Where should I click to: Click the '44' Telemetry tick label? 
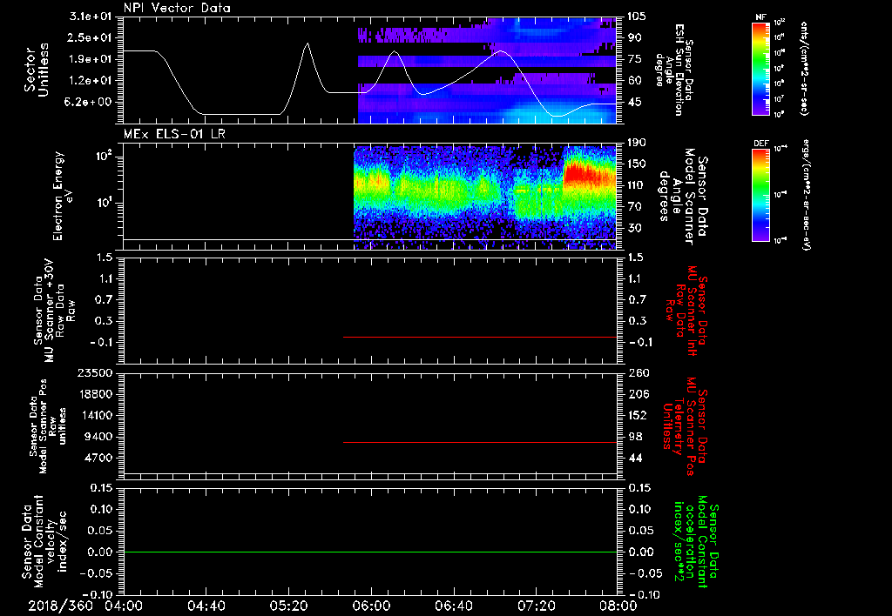click(635, 458)
